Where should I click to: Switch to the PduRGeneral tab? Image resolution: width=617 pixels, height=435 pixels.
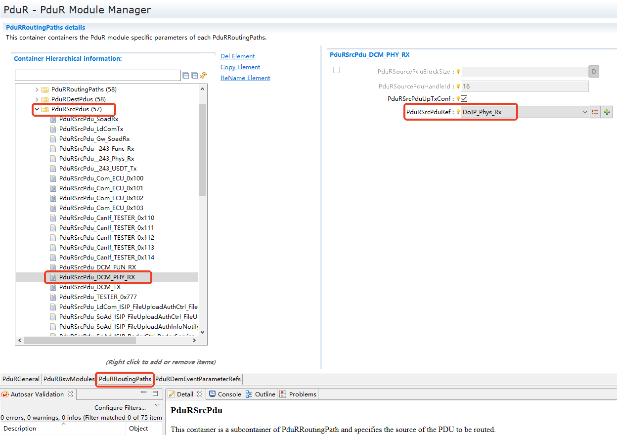coord(21,379)
